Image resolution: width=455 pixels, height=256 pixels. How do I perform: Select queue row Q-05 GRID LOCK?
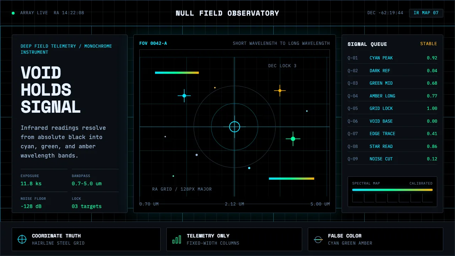tap(392, 108)
